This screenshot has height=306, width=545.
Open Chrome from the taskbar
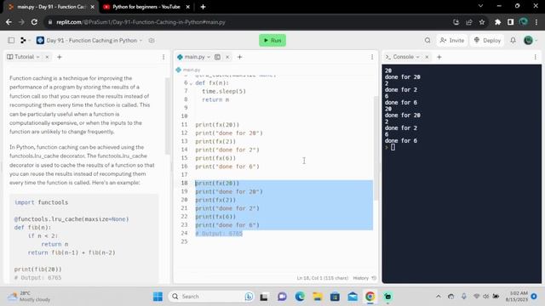coord(370,297)
